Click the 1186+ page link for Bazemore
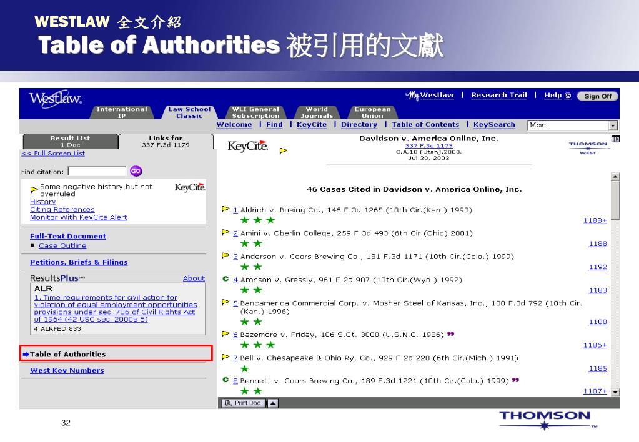Image resolution: width=639 pixels, height=442 pixels. [595, 345]
